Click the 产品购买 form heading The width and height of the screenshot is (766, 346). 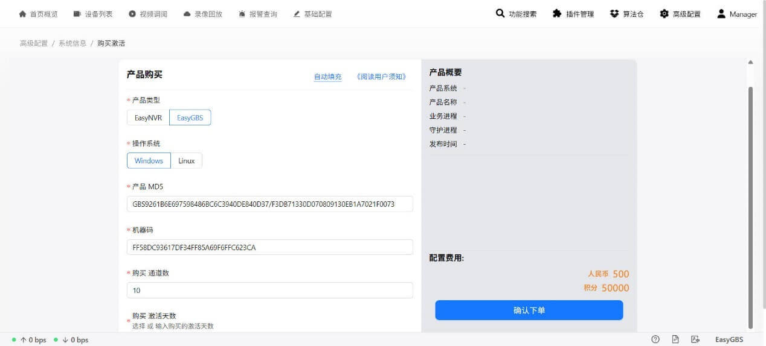coord(144,74)
